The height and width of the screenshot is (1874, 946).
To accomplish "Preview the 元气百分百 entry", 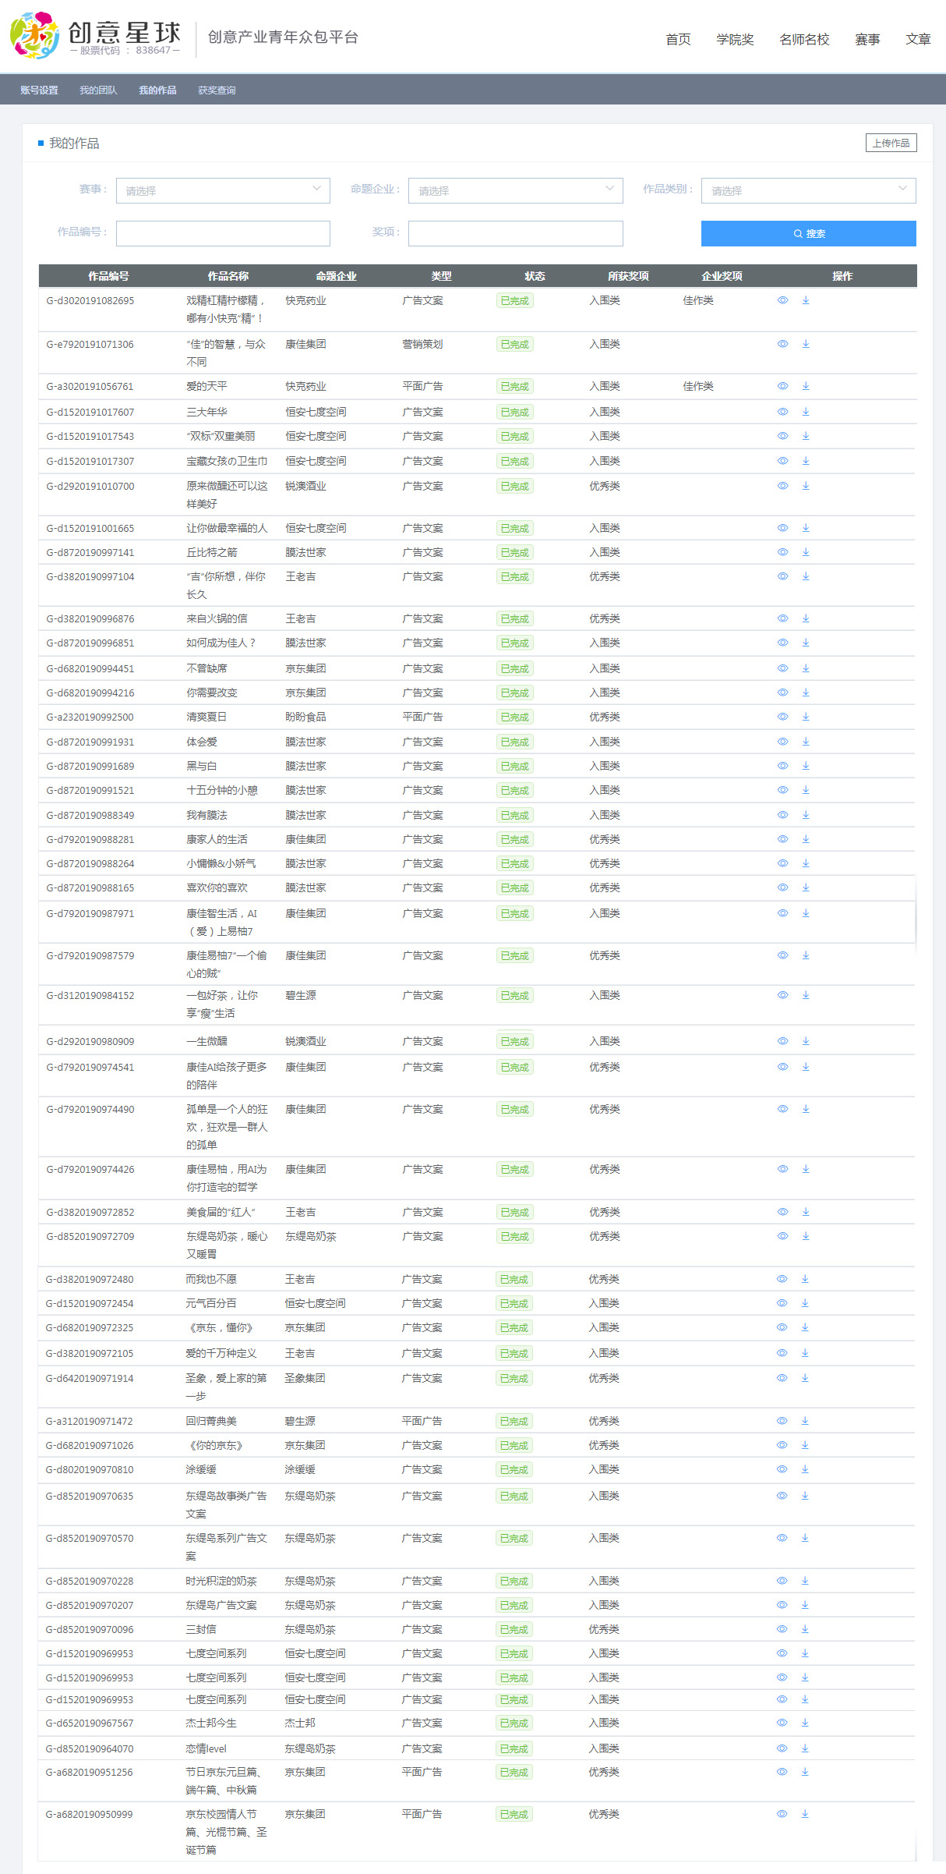I will click(x=782, y=1303).
